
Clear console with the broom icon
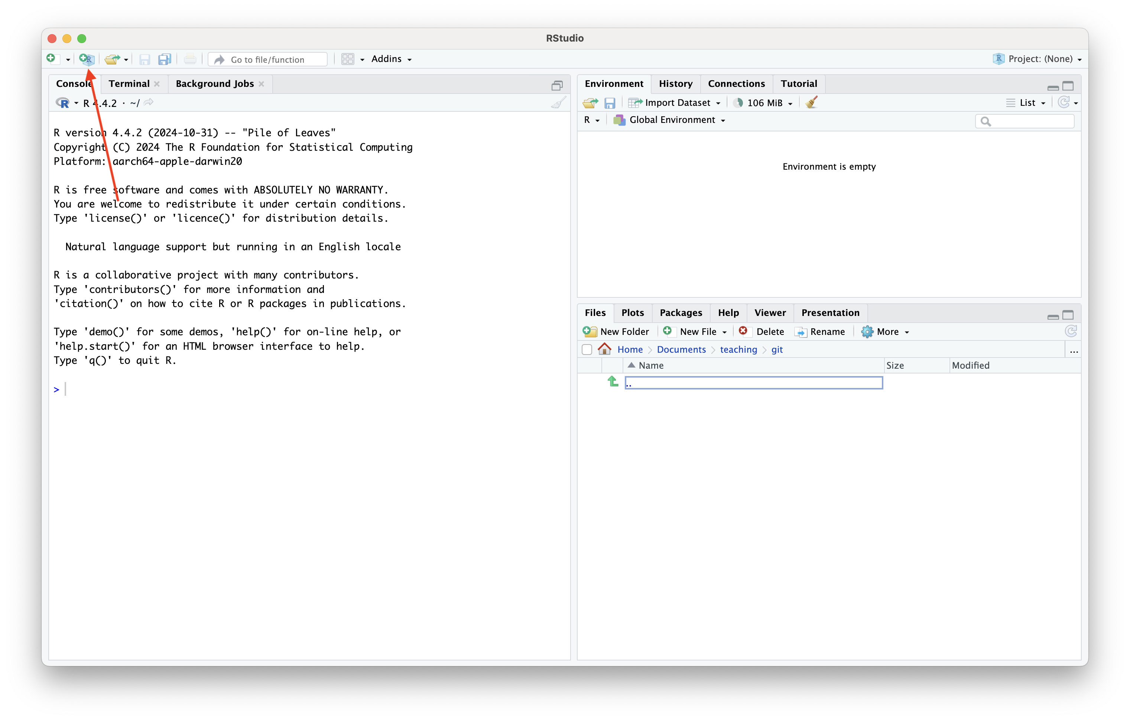(x=558, y=103)
